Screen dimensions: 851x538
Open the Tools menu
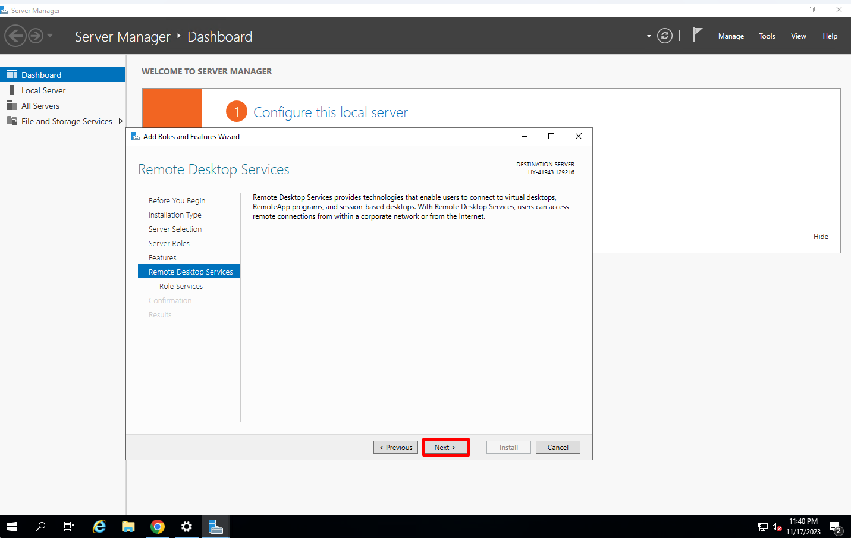coord(767,36)
